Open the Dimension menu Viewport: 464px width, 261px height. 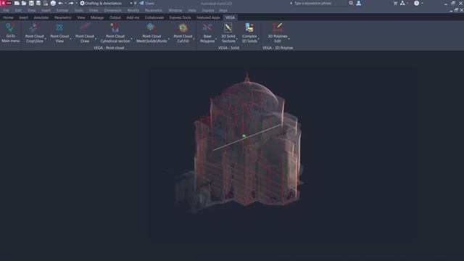112,10
